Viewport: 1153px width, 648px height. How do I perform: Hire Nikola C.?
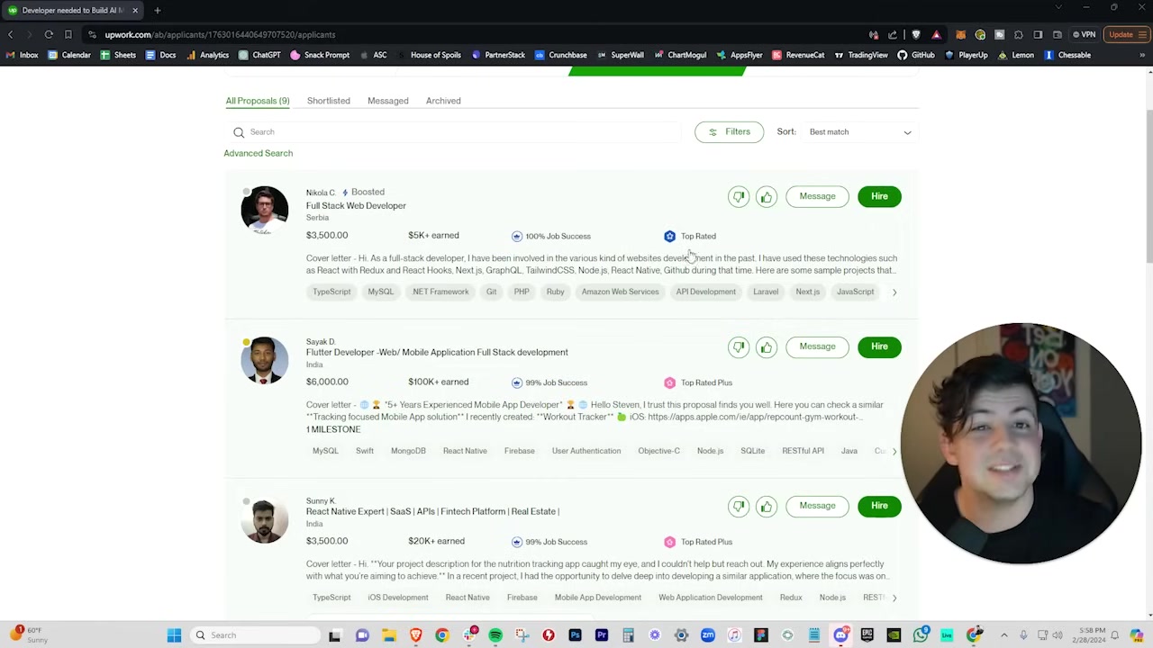tap(879, 196)
